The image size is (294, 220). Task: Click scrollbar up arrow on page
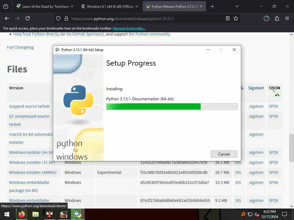pos(291,35)
